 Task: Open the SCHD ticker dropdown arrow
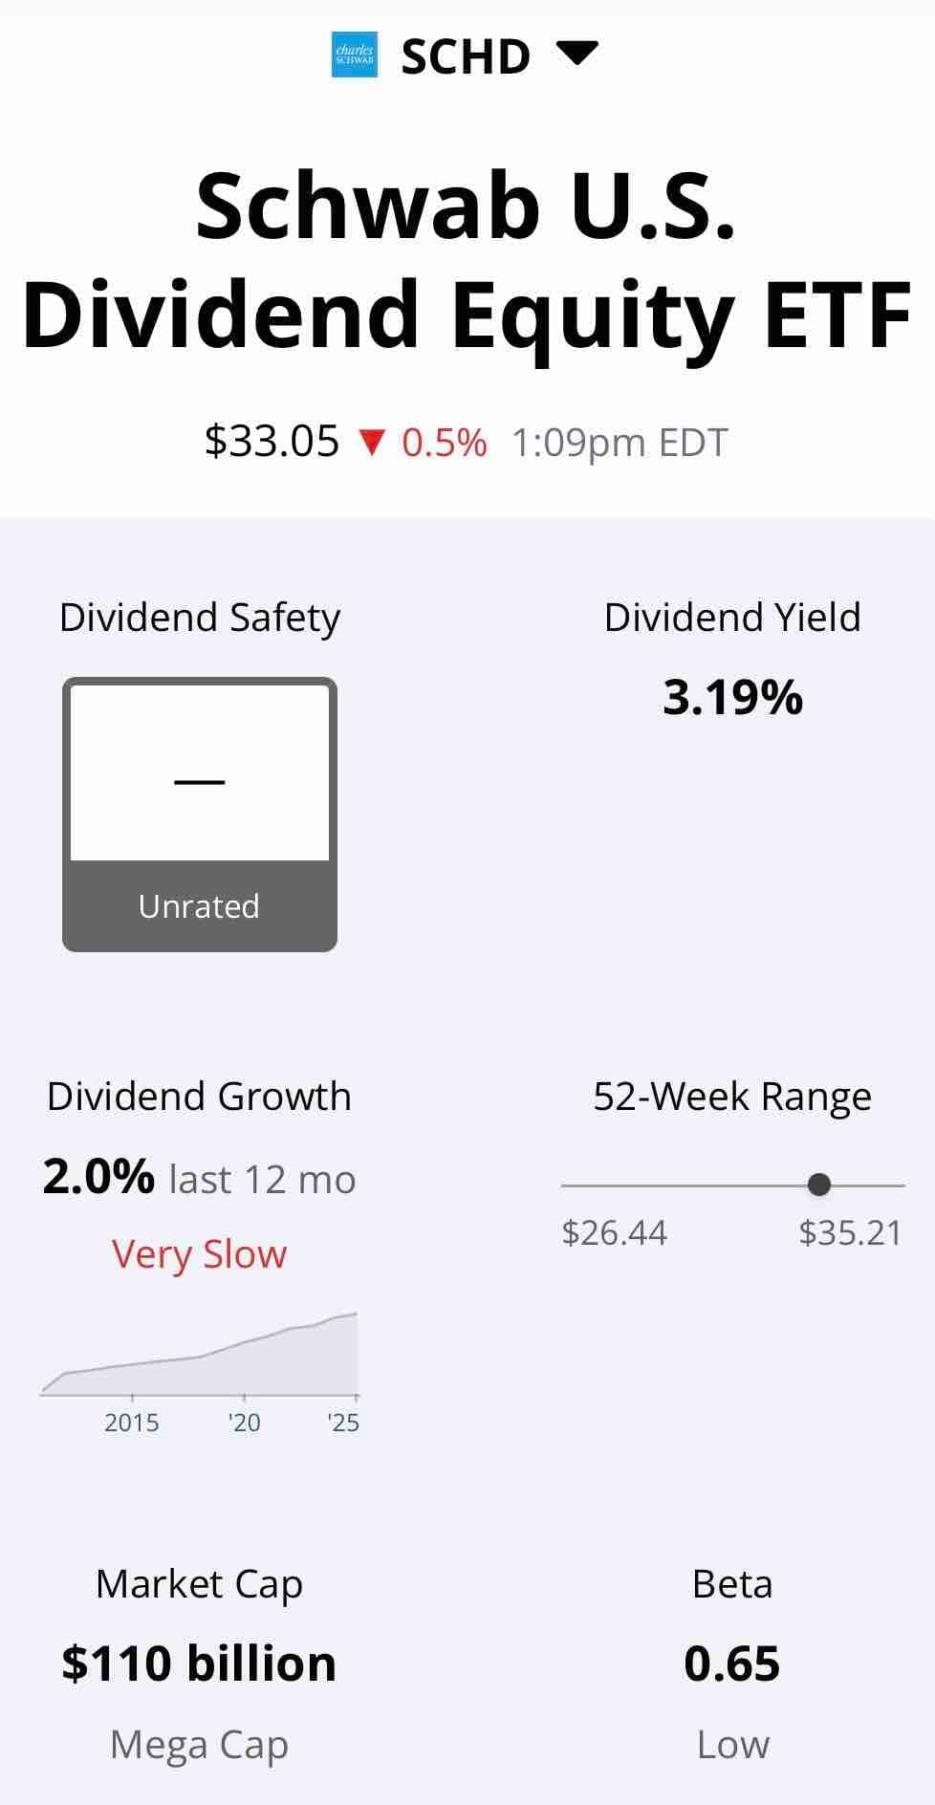(576, 54)
